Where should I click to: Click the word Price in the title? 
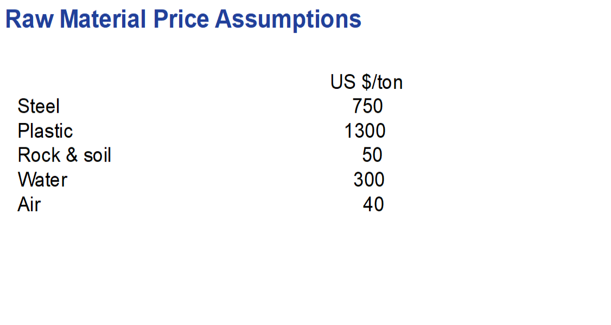[181, 19]
